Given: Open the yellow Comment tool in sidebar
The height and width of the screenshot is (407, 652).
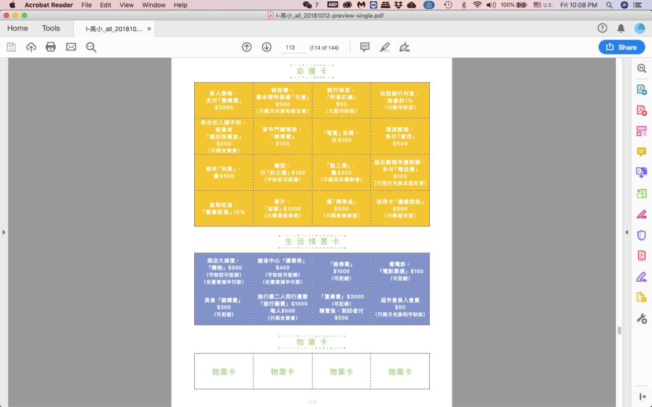Looking at the screenshot, I should click(x=642, y=151).
